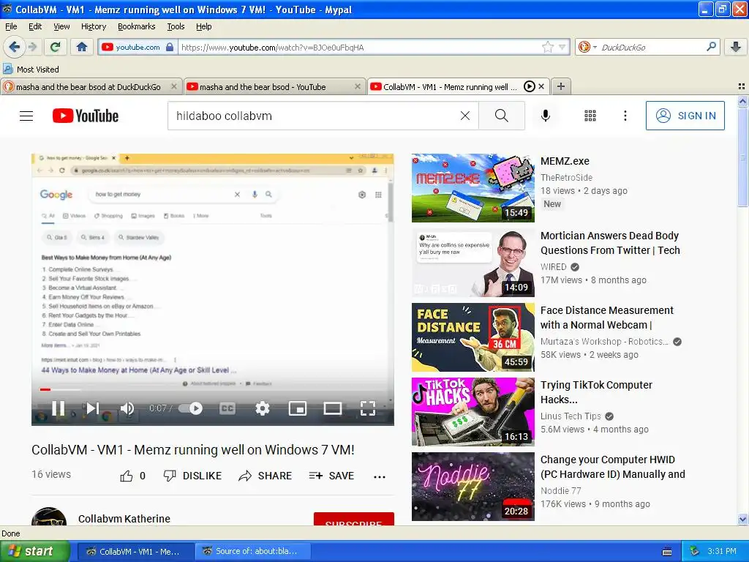Enter fullscreen mode
The width and height of the screenshot is (749, 562).
coord(367,408)
